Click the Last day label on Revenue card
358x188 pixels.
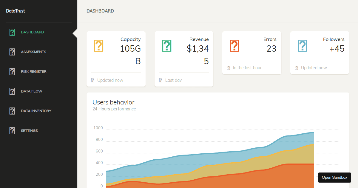[173, 80]
